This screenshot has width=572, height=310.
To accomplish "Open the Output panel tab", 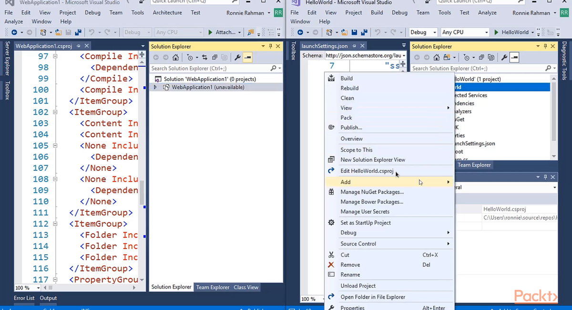I will 48,298.
